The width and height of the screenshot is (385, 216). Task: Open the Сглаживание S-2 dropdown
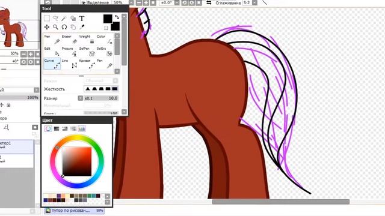255,2
